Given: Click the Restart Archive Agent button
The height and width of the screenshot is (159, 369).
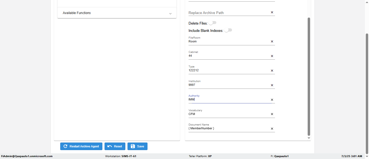Looking at the screenshot, I should pyautogui.click(x=81, y=146).
